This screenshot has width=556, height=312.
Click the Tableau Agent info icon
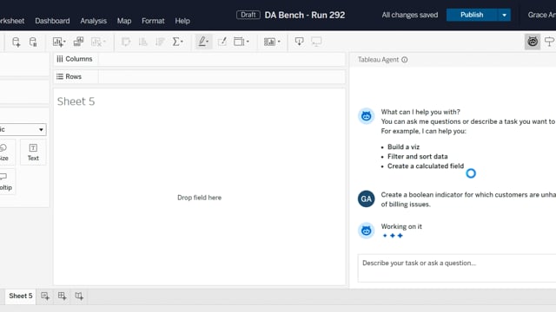click(405, 60)
